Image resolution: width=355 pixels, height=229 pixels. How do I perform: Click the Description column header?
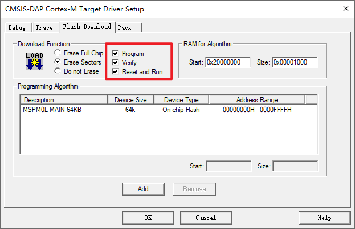click(x=63, y=100)
